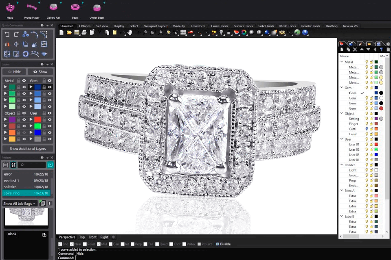Viewport: 391px width, 260px height.
Task: Collapse the Gem layer group
Action: pyautogui.click(x=342, y=87)
